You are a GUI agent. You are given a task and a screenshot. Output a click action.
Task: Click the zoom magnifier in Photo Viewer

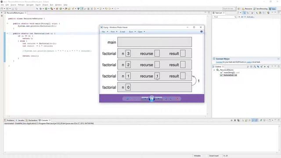128,99
